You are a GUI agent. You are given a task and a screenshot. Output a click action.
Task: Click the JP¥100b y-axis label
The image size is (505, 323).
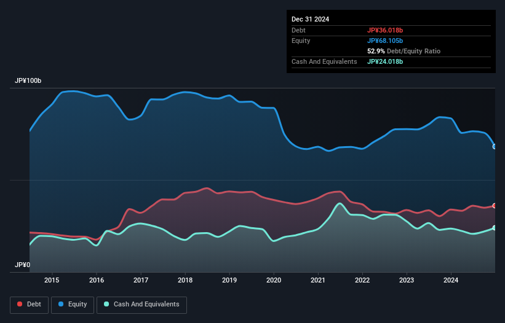point(28,80)
